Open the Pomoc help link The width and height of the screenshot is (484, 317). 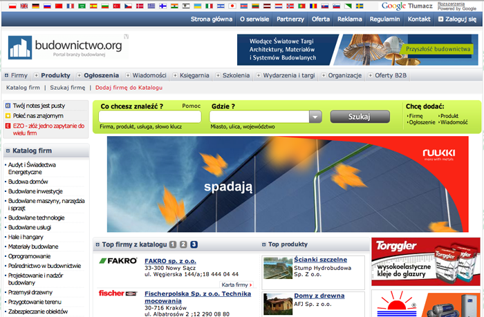pyautogui.click(x=191, y=106)
